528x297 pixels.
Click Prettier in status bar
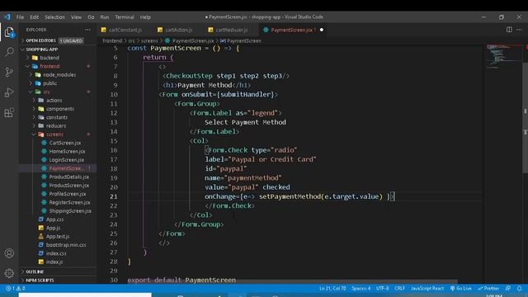click(488, 288)
